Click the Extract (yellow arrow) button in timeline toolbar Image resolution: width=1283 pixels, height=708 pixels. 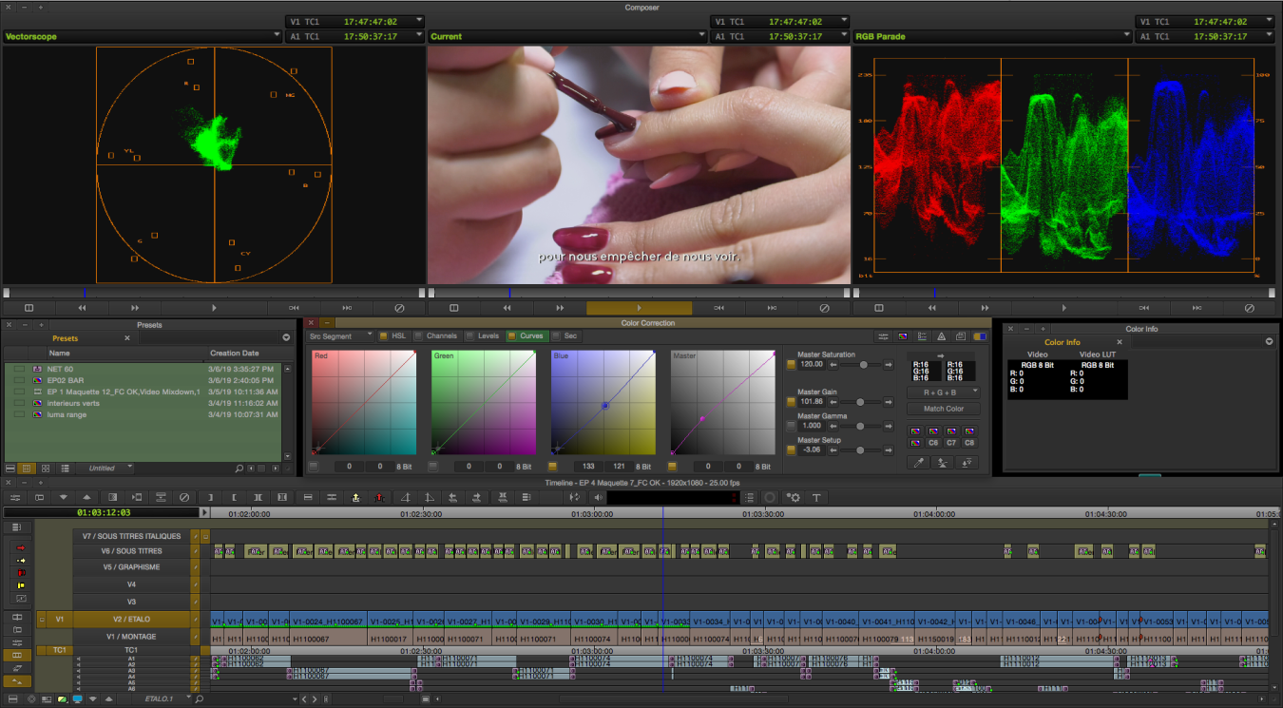(x=355, y=497)
